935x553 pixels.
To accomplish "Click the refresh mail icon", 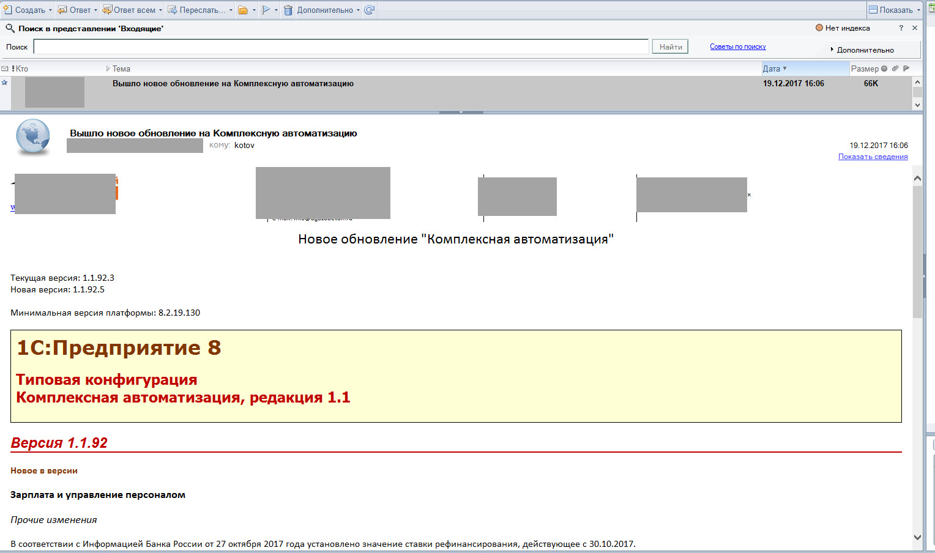I will coord(370,10).
